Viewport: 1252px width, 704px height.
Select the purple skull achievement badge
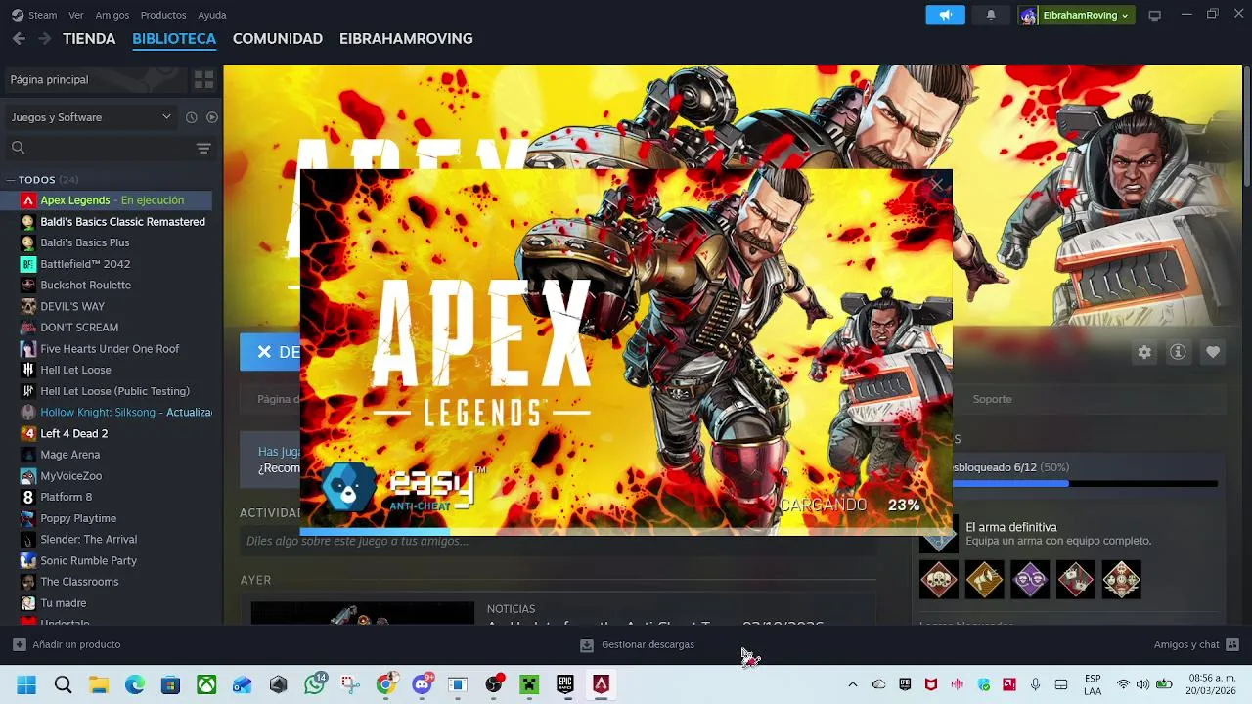[x=1030, y=580]
